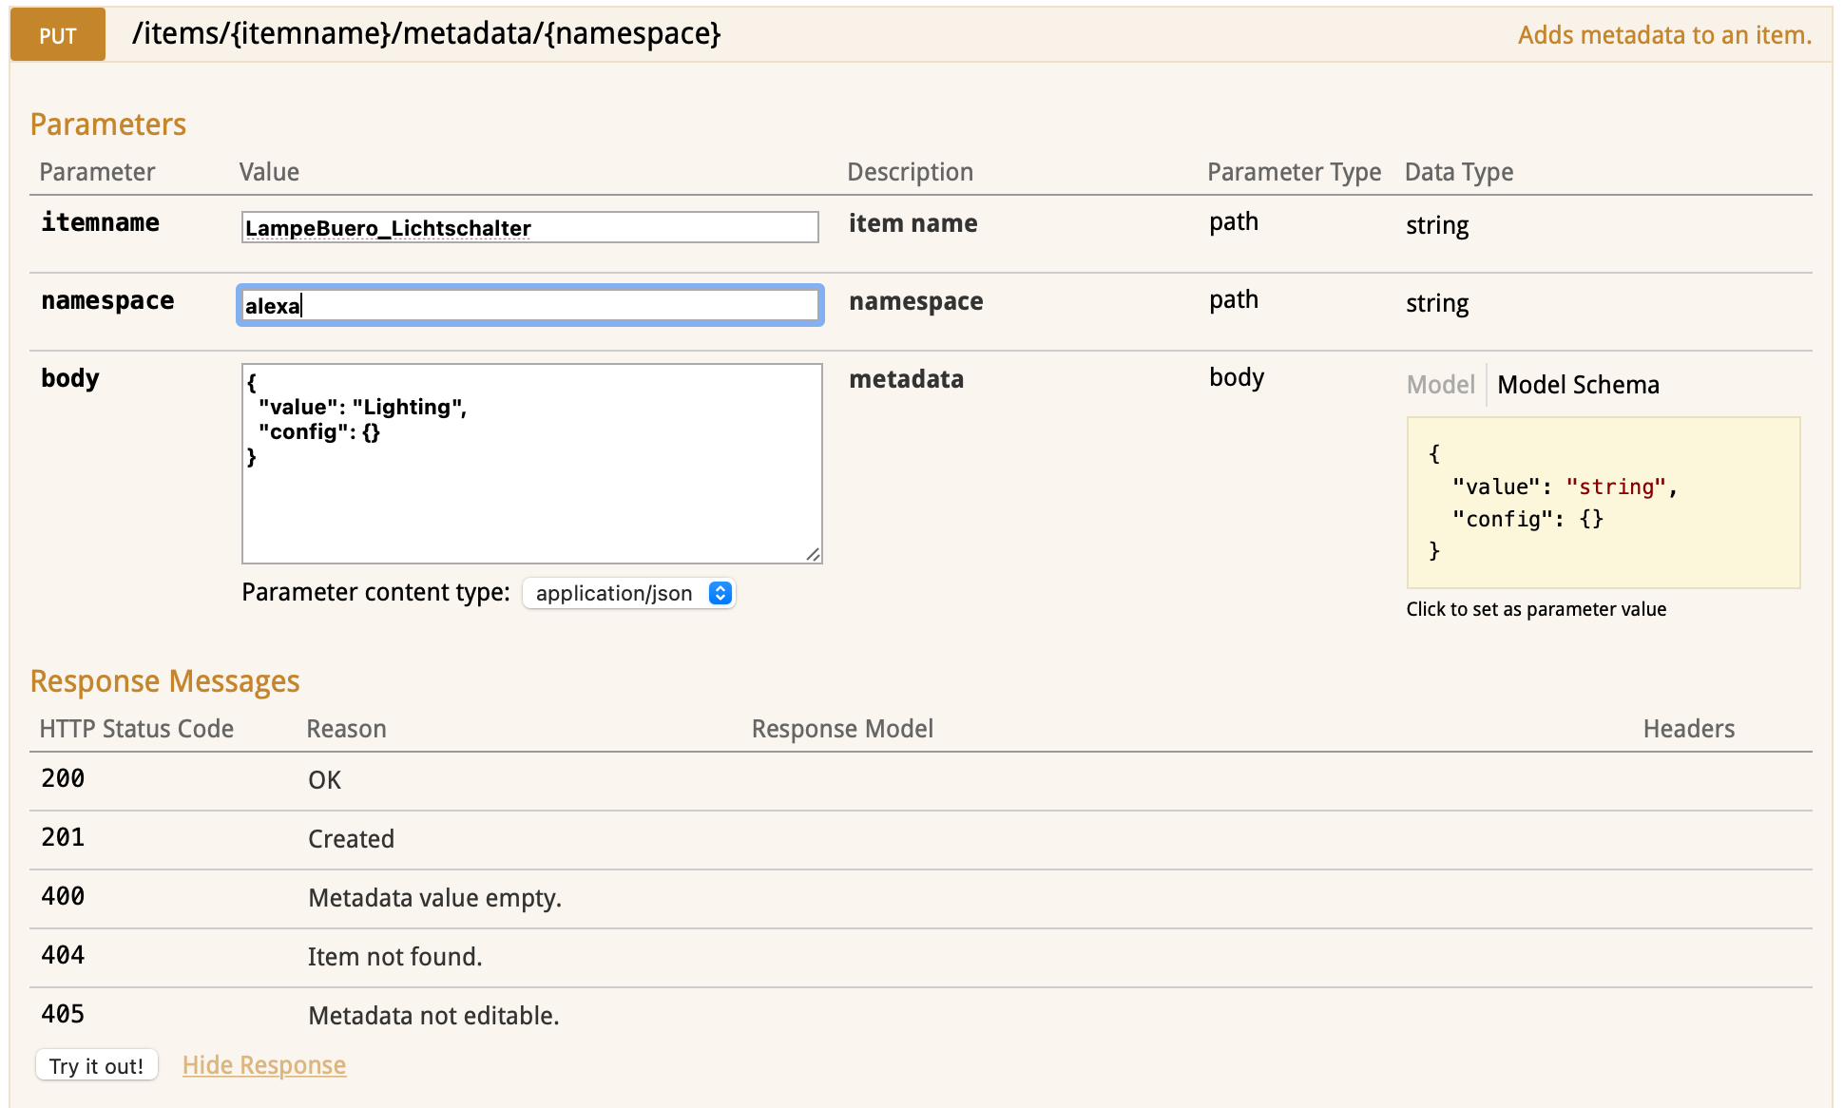Switch to the Model tab
The height and width of the screenshot is (1108, 1844).
coord(1440,385)
